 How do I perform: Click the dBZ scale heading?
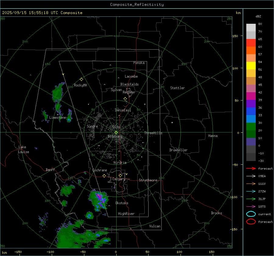point(258,16)
